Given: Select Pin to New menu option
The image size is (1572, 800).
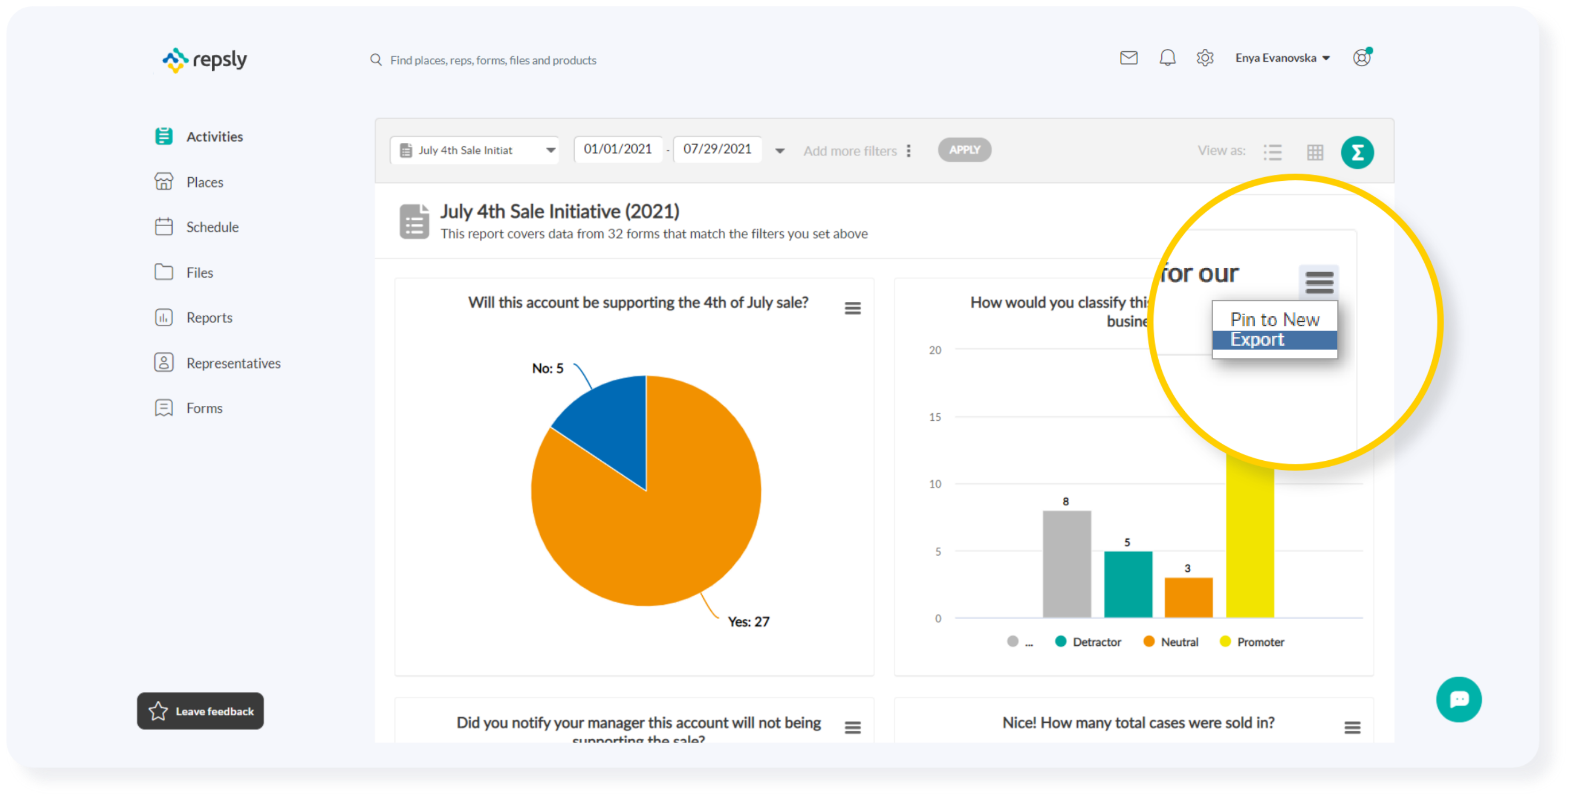Looking at the screenshot, I should click(x=1274, y=318).
